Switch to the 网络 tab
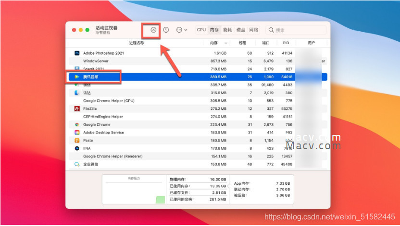This screenshot has width=400, height=226. pos(253,30)
